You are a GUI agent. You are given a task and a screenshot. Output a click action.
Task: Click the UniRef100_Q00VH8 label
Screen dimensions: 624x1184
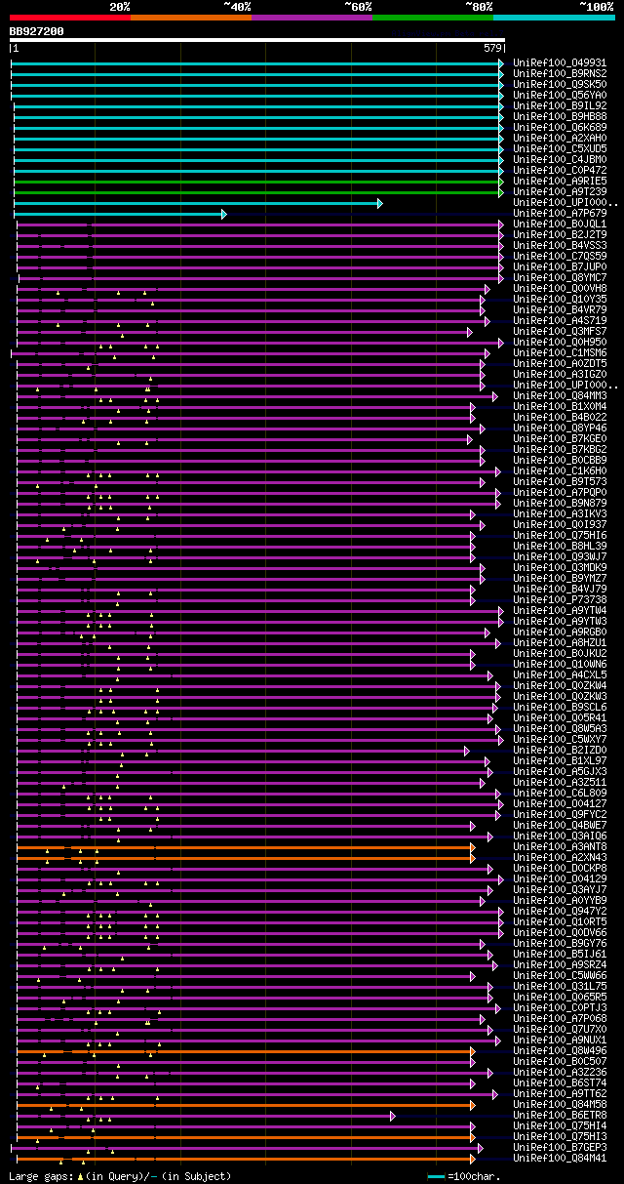(560, 288)
